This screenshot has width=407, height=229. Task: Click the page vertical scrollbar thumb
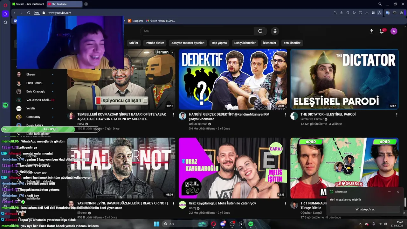pos(405,202)
